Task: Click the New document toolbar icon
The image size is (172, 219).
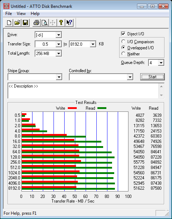Action: [9, 23]
